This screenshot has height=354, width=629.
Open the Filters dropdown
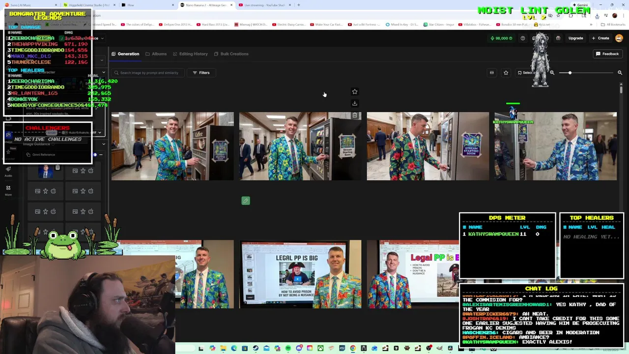pos(201,73)
